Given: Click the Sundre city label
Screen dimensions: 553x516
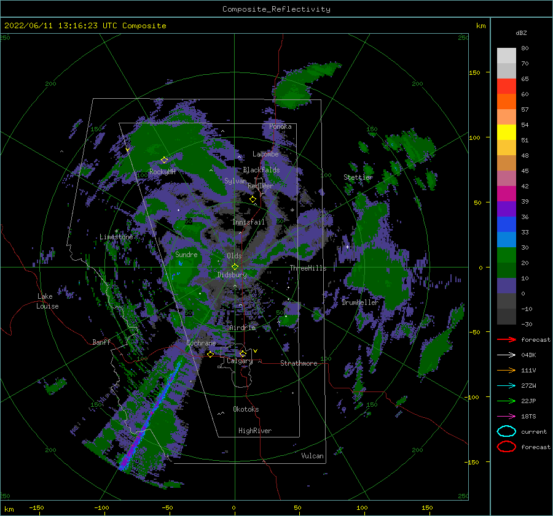Looking at the screenshot, I should coord(186,254).
